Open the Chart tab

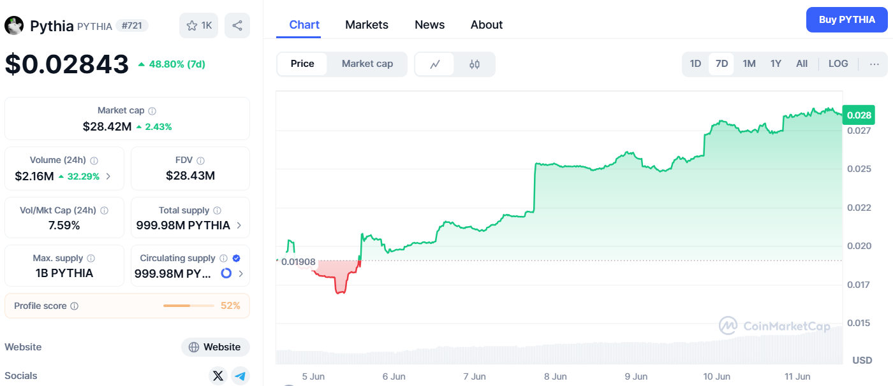304,25
